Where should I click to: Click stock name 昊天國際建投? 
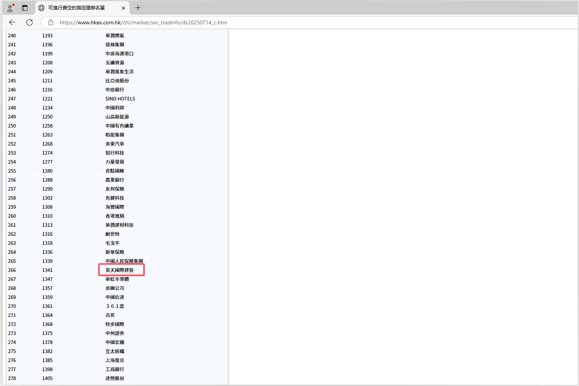point(119,270)
